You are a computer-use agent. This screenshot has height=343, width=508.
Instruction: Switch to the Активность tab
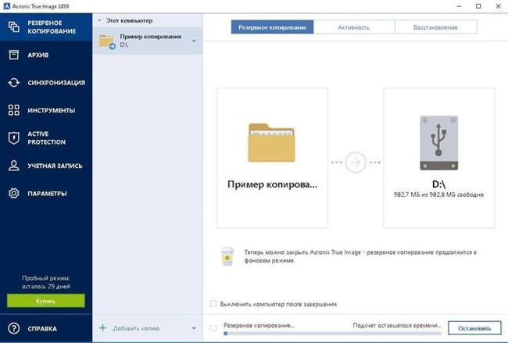click(x=354, y=27)
